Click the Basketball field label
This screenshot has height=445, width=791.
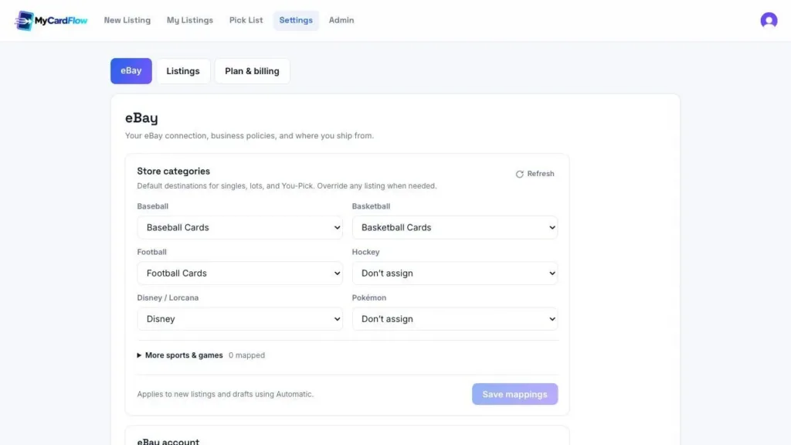[x=371, y=206]
